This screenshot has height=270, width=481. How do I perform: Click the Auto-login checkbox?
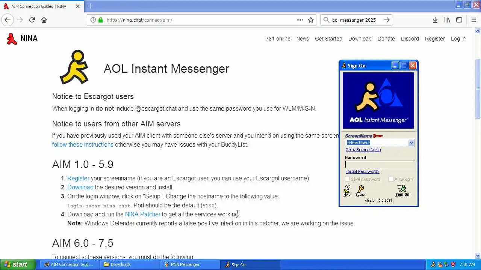(x=391, y=179)
